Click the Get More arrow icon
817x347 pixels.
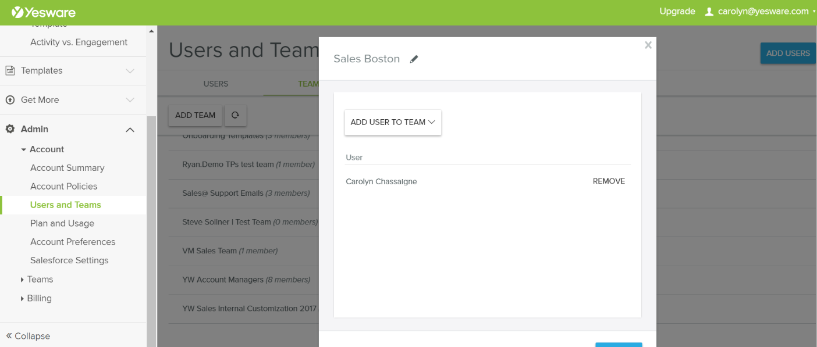click(x=10, y=100)
